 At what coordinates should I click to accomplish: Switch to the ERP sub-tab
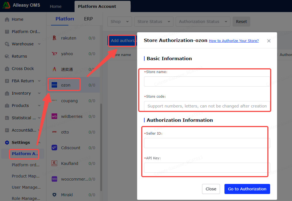(x=88, y=19)
